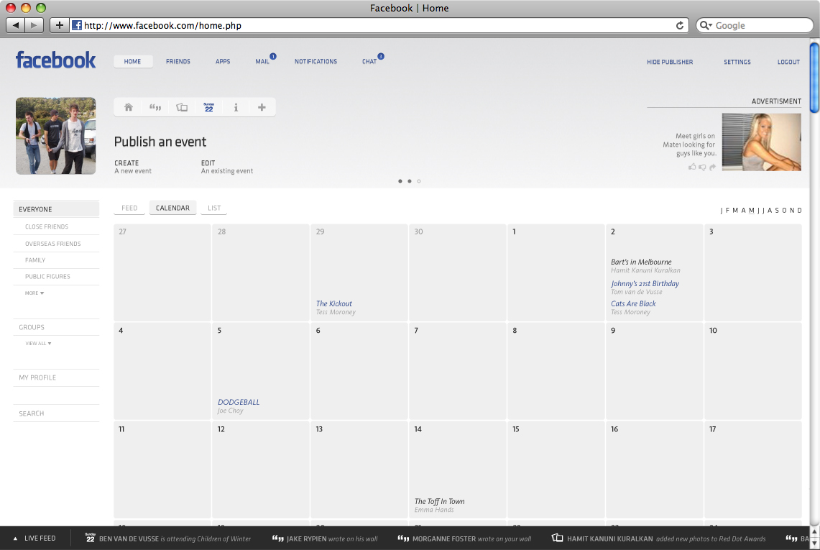The width and height of the screenshot is (820, 550).
Task: Click the thumbs up icon on advertisement
Action: click(x=692, y=167)
